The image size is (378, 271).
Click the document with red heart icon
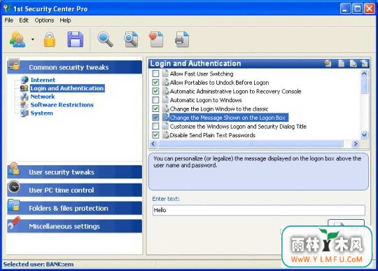coord(156,39)
